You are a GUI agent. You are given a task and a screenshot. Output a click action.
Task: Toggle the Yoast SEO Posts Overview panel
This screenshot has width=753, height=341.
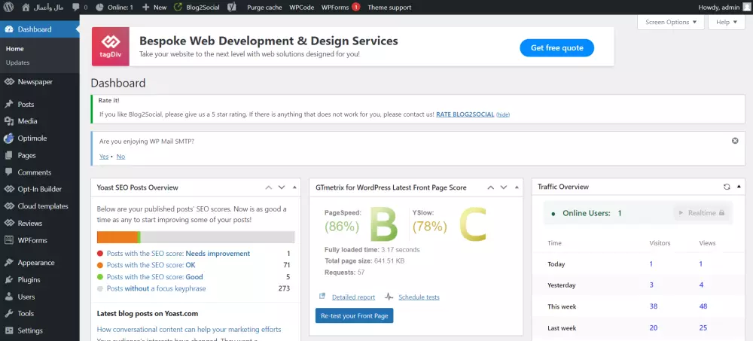[294, 187]
